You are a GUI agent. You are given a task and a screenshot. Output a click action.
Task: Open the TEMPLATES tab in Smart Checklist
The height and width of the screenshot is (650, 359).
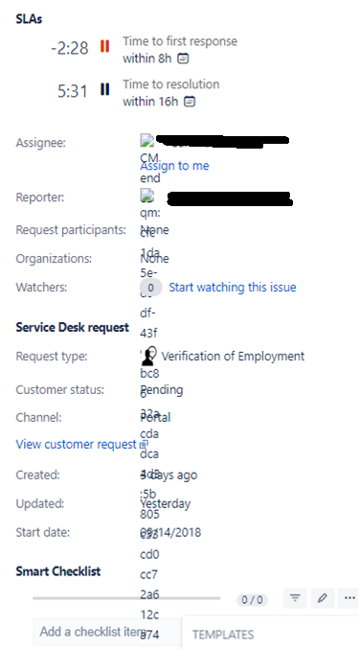click(223, 635)
